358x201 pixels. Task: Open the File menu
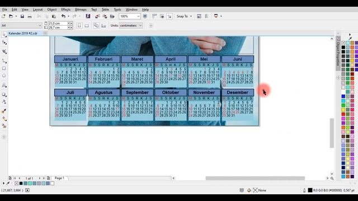click(x=4, y=9)
